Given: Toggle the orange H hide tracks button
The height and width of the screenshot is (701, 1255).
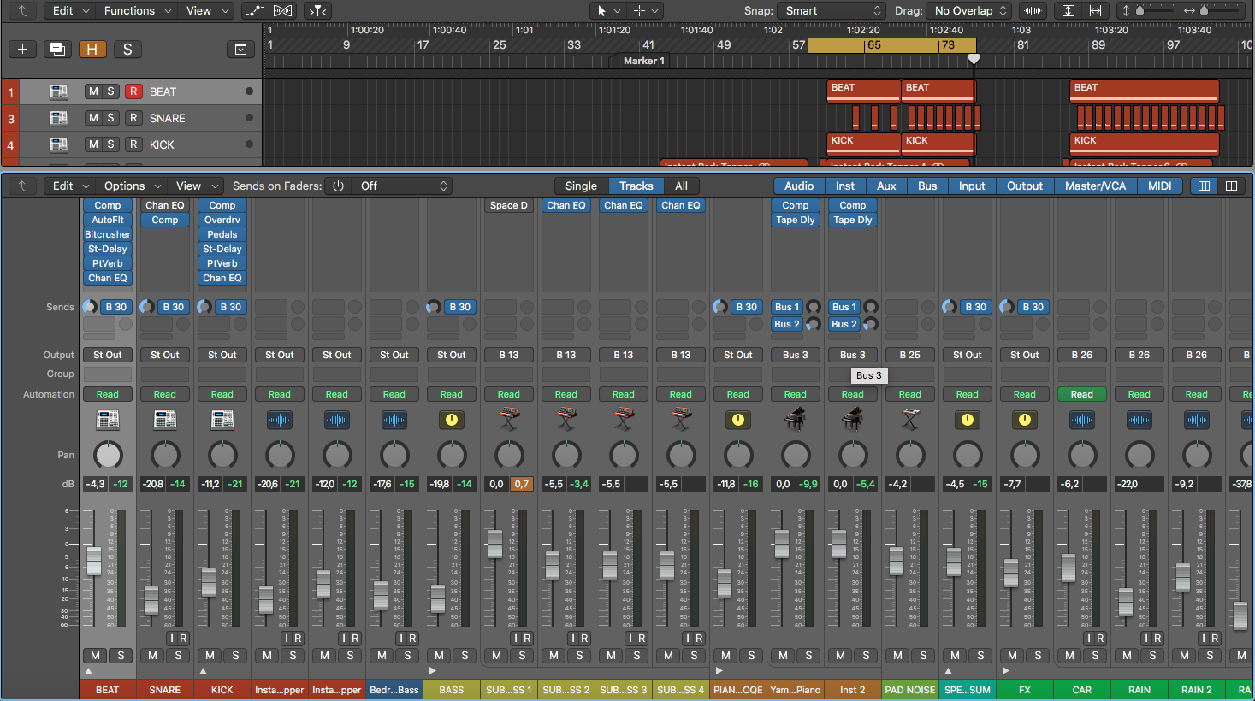Looking at the screenshot, I should click(92, 49).
